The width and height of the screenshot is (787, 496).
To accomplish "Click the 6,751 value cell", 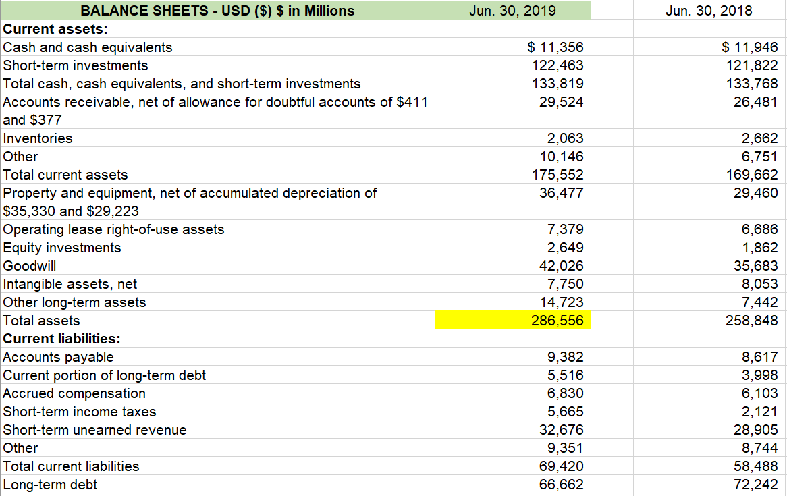I will [x=760, y=157].
